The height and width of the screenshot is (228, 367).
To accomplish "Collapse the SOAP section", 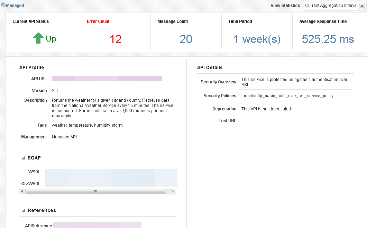I will (x=23, y=157).
